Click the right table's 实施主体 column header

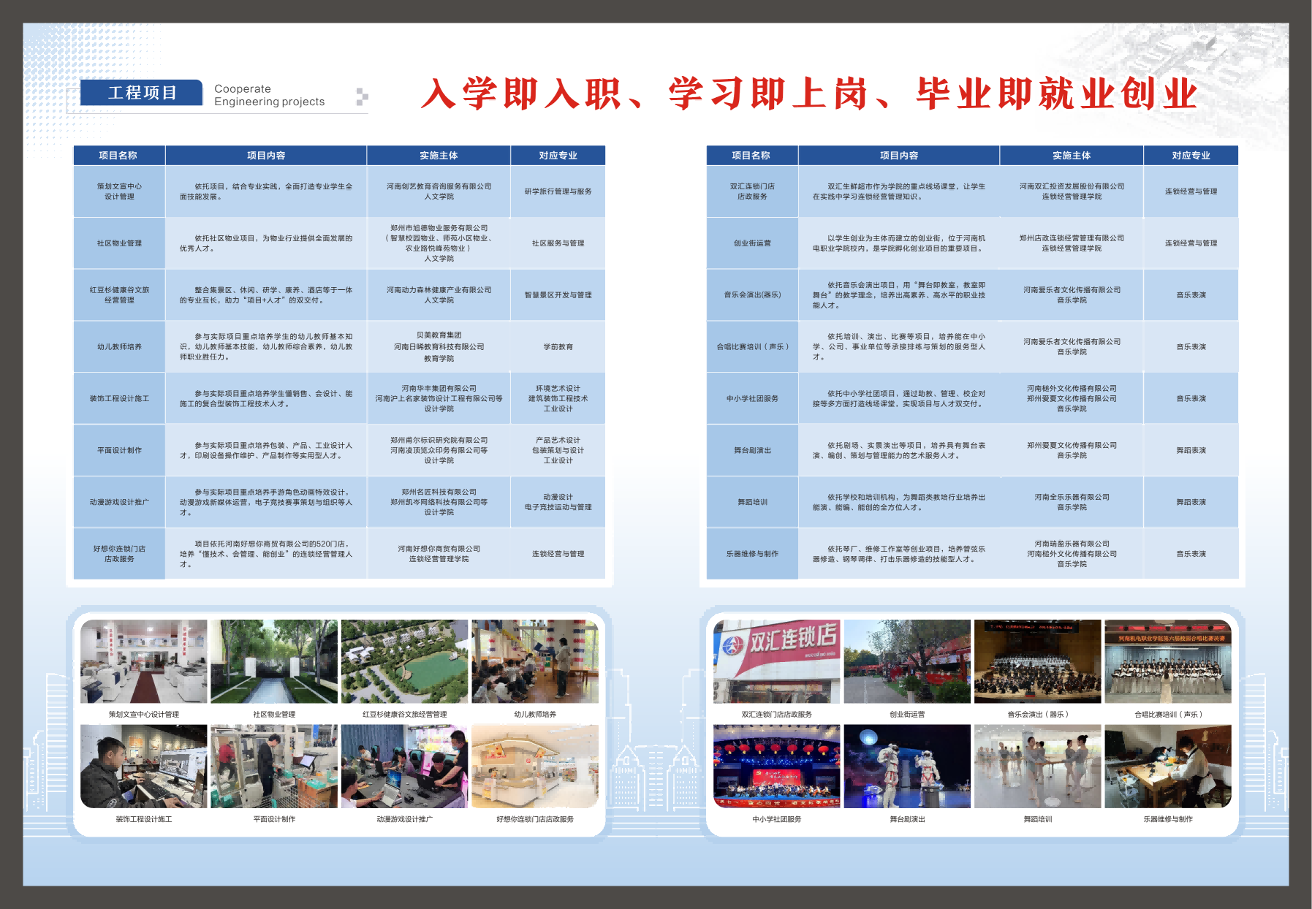(x=1072, y=156)
